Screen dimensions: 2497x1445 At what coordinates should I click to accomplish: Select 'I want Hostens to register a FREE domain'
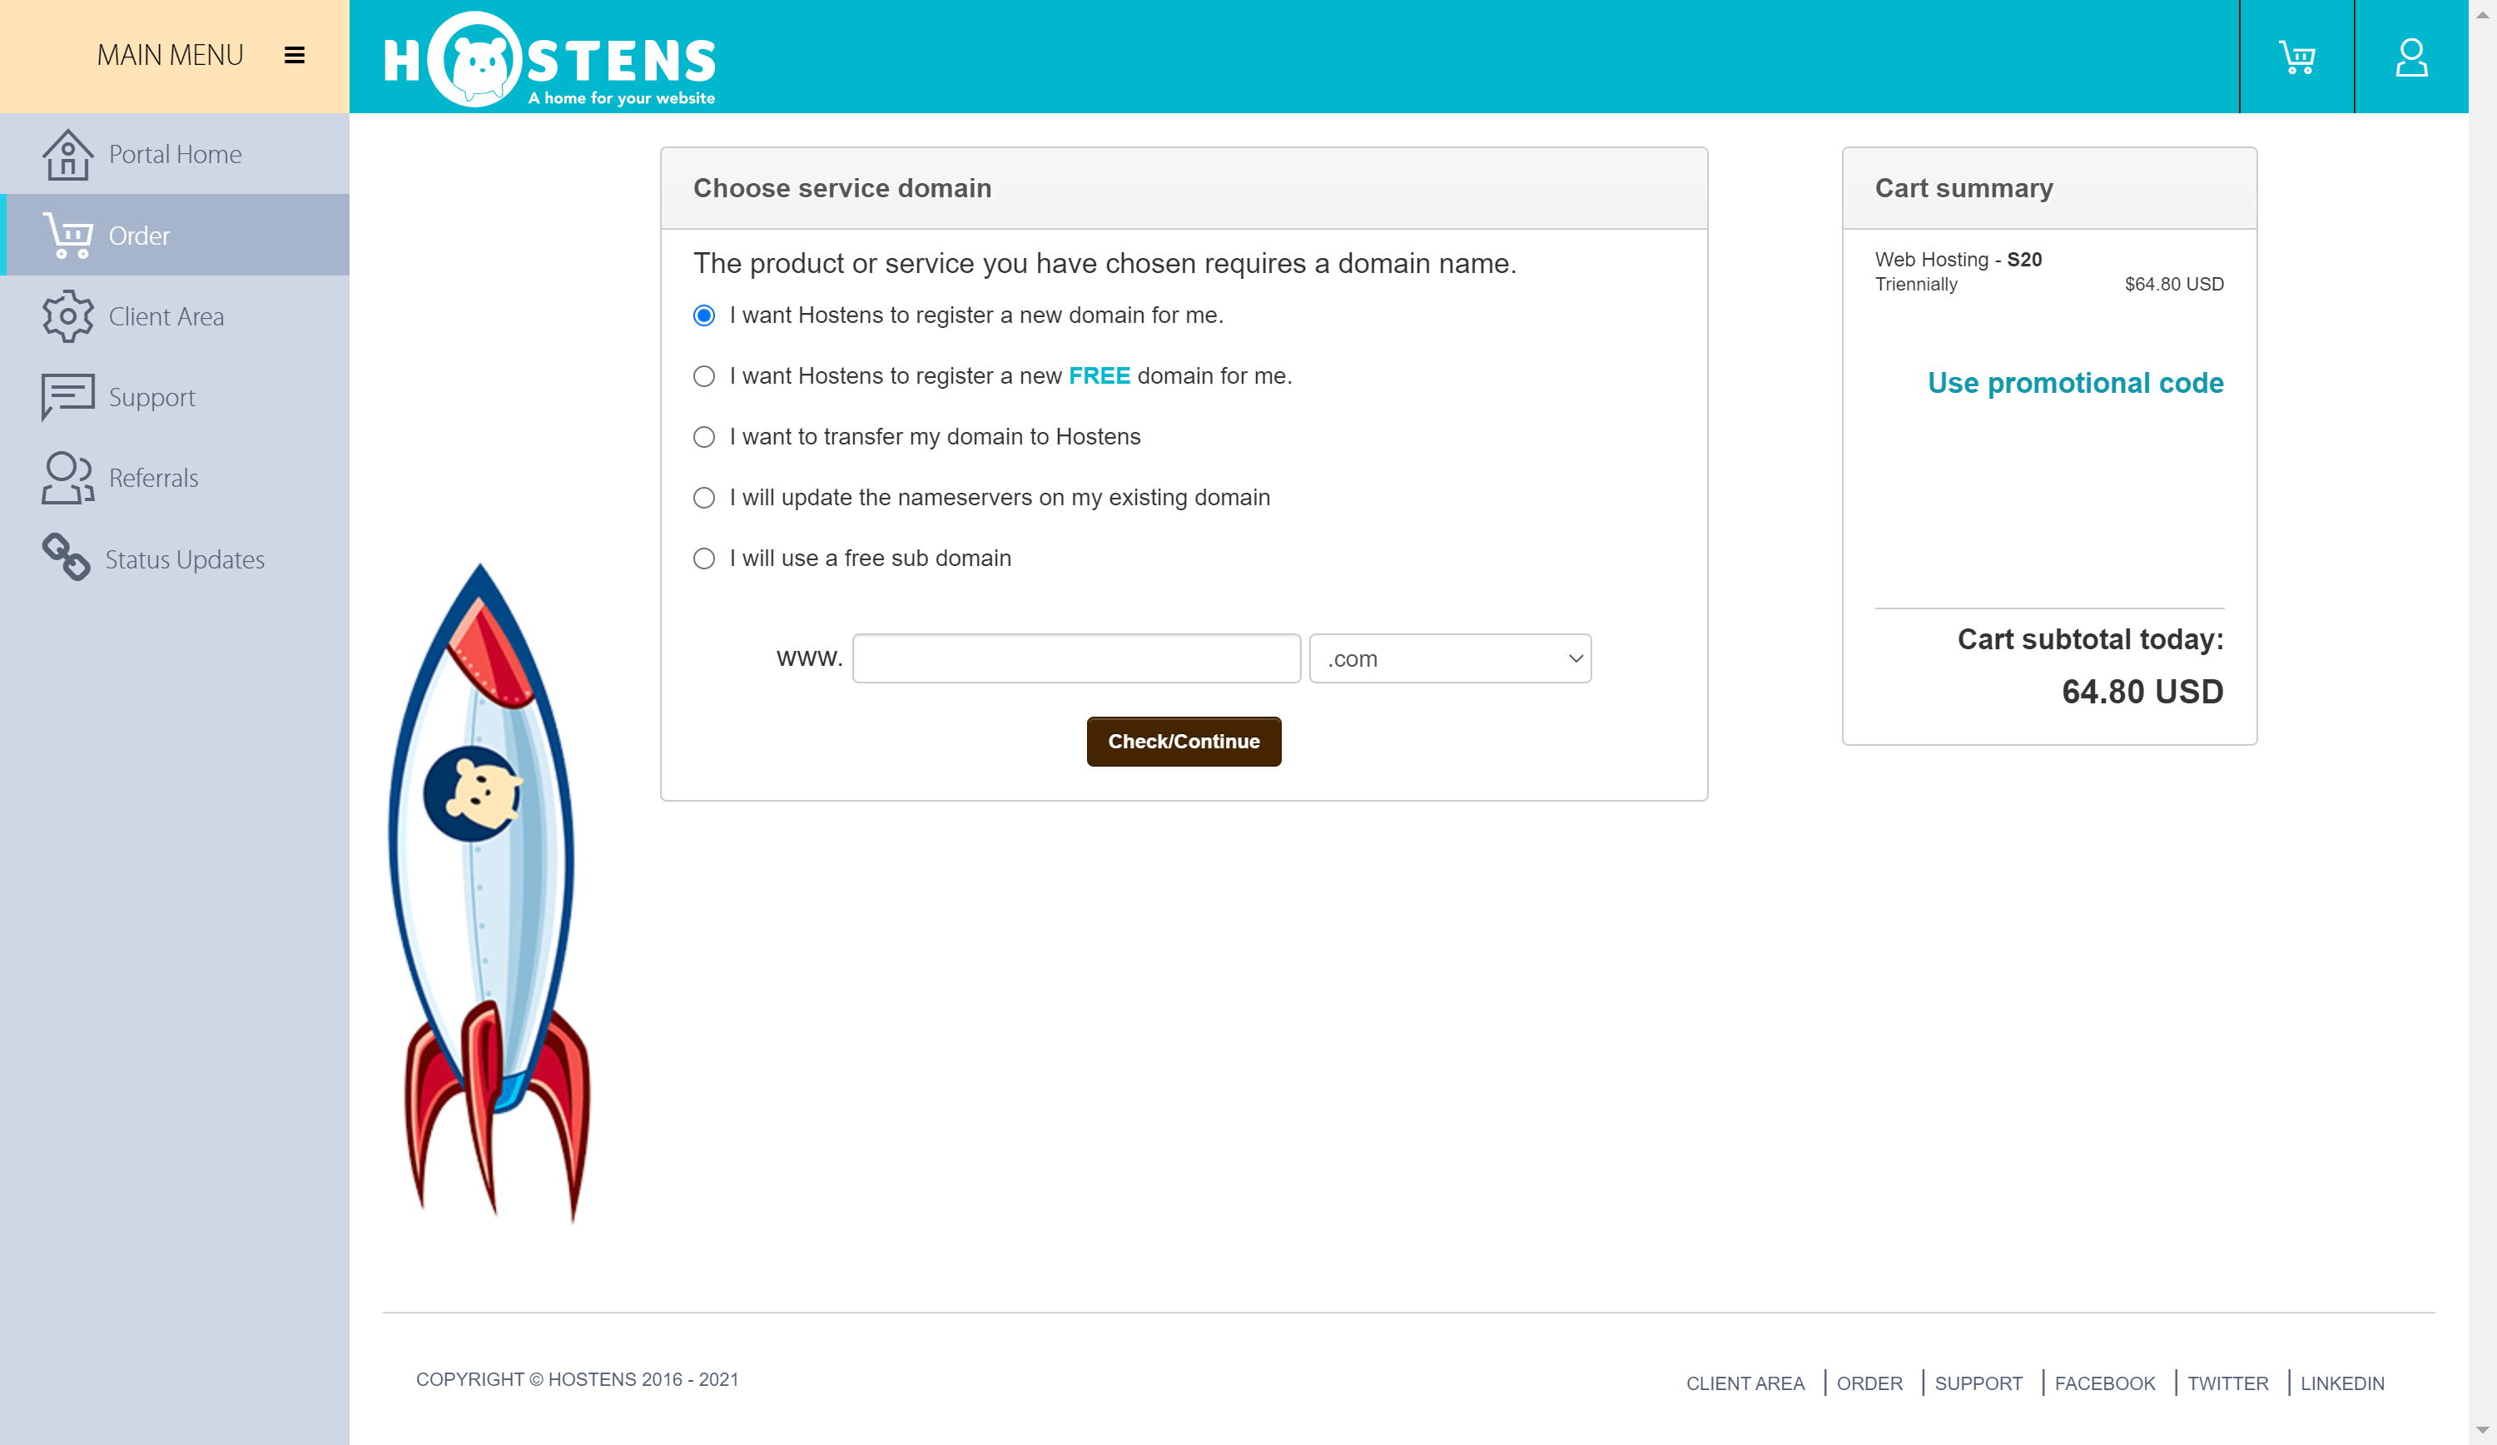(703, 375)
